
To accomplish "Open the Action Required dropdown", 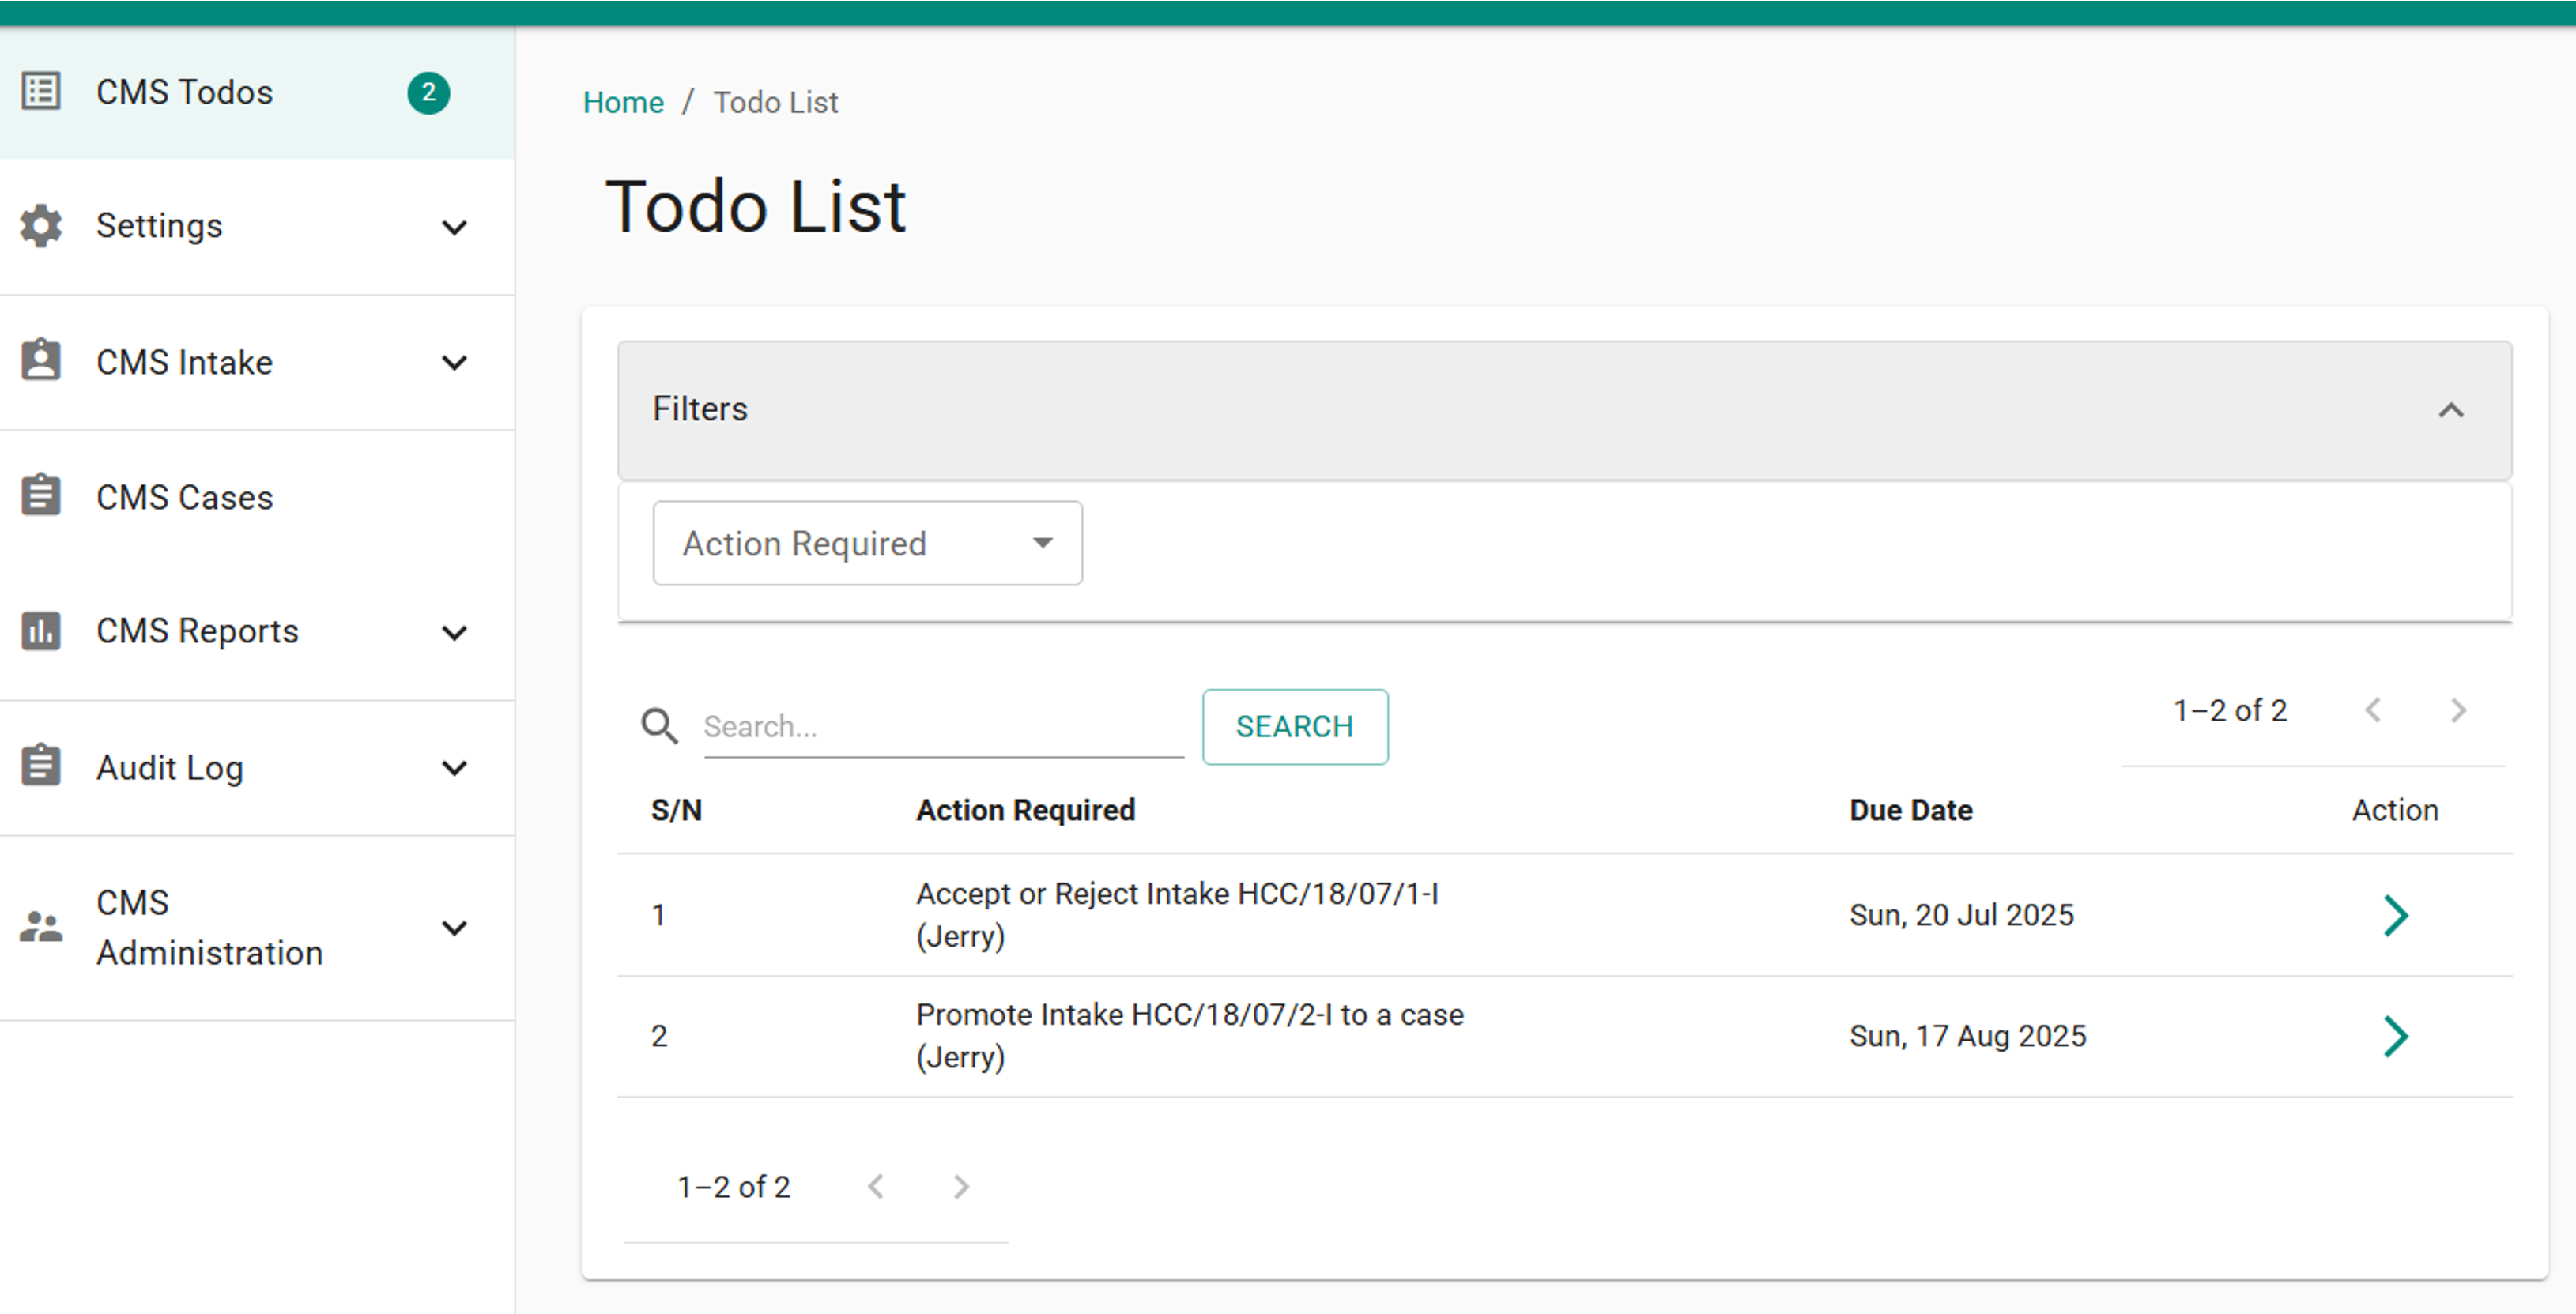I will coord(867,543).
